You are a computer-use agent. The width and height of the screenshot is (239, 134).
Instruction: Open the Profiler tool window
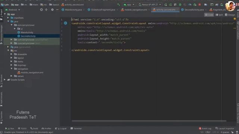[x=46, y=128]
